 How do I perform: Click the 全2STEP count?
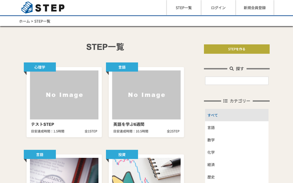click(173, 131)
